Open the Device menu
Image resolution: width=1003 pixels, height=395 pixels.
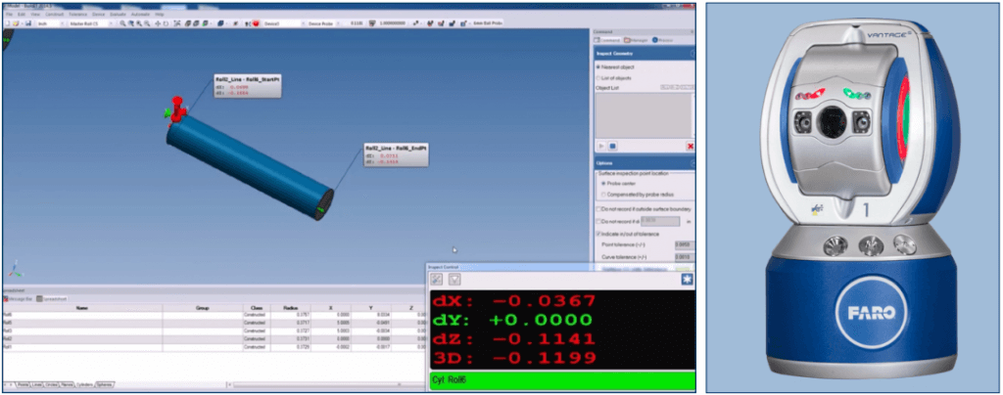[99, 14]
